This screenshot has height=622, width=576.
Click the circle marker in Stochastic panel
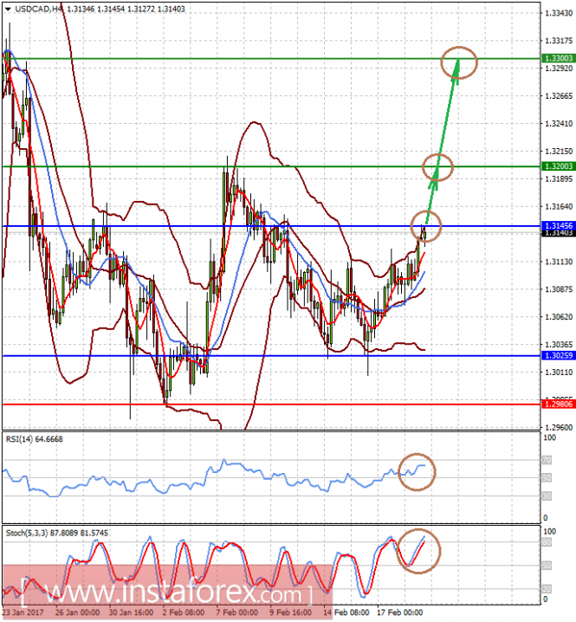pos(418,551)
